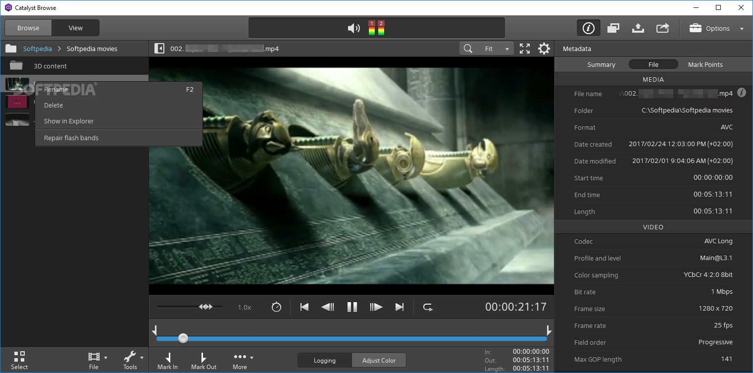
Task: Click the video preview frame
Action: coord(351,177)
